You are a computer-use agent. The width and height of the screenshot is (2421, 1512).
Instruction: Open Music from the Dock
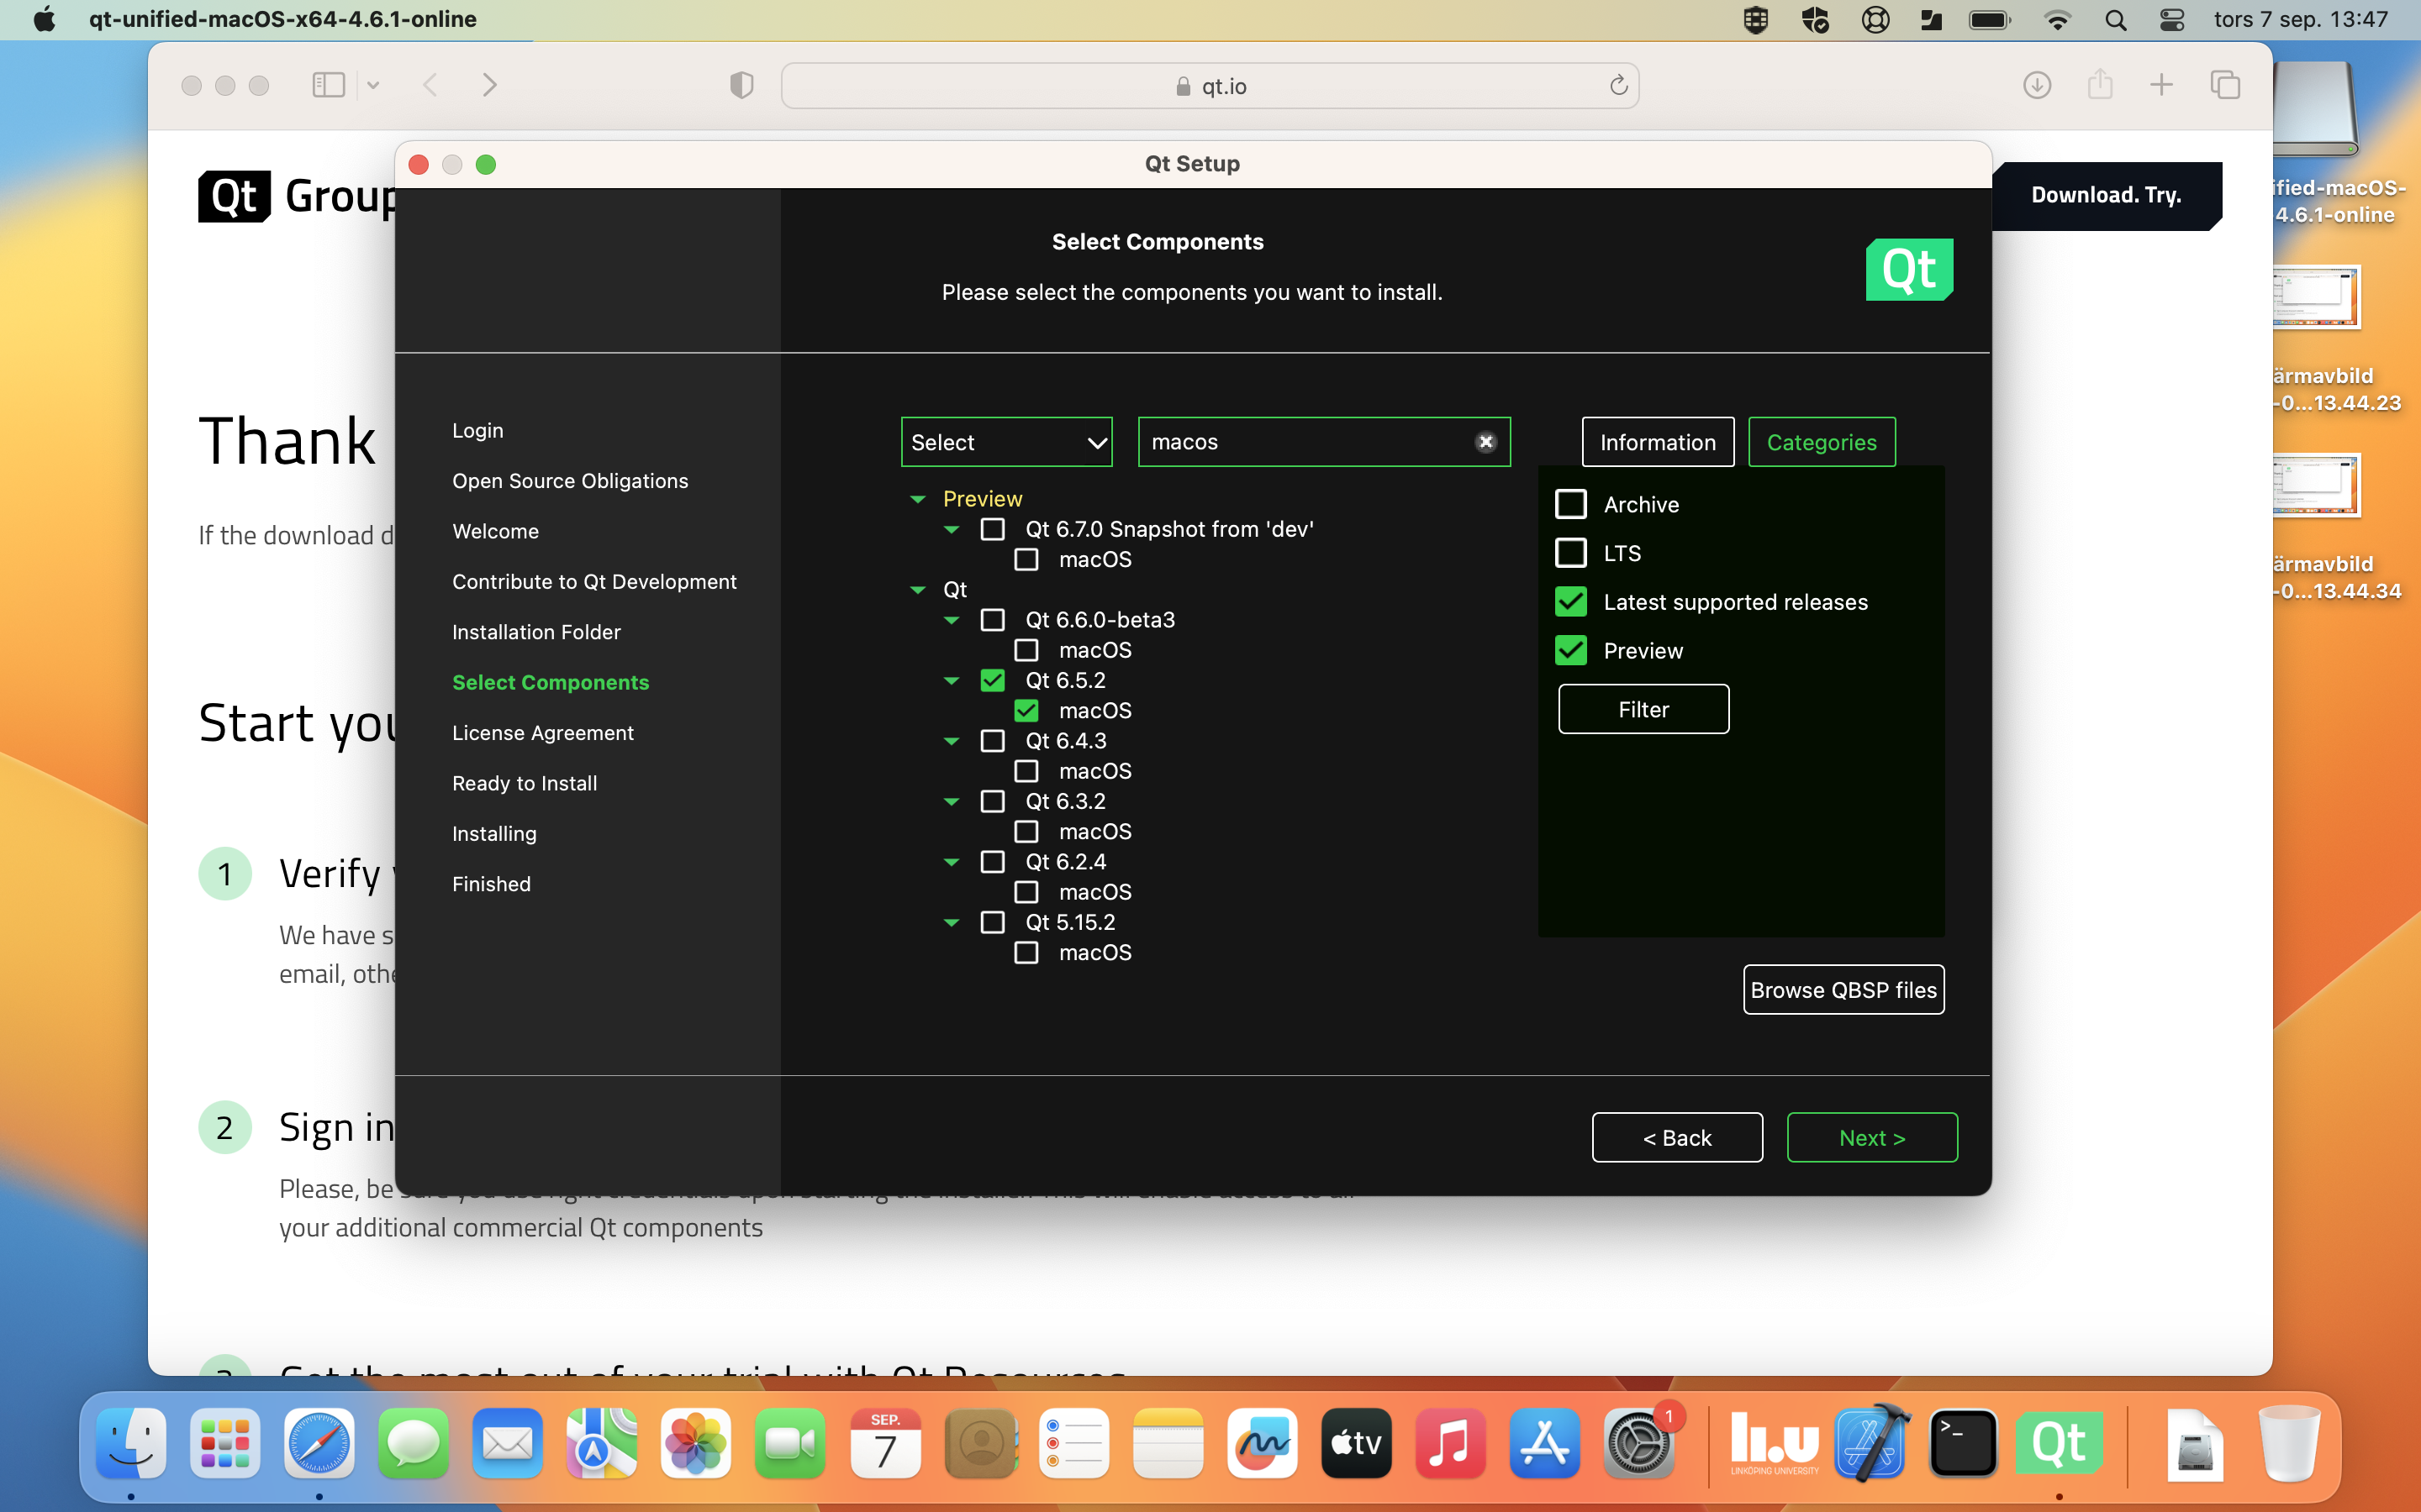(1451, 1442)
